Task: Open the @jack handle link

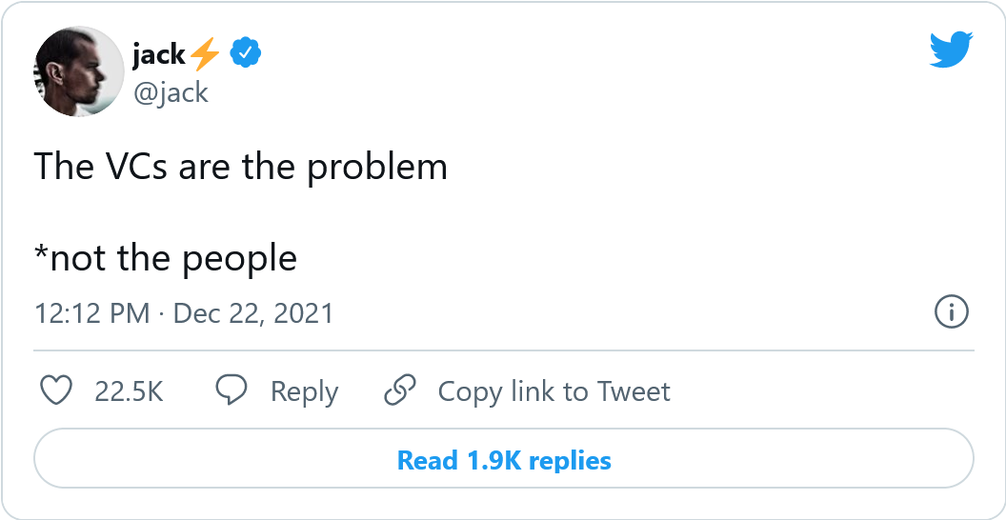Action: (171, 92)
